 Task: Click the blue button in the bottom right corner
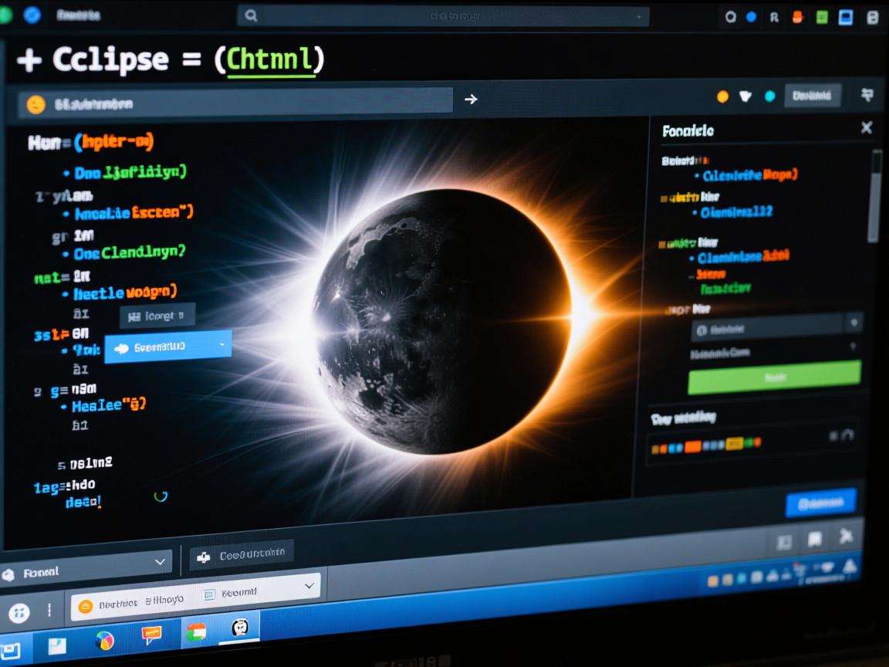pos(820,503)
